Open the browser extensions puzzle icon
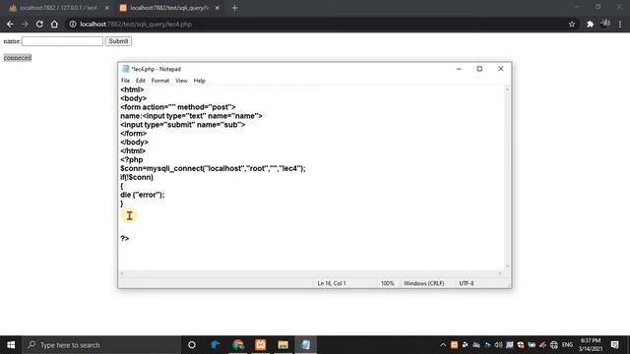 coord(590,24)
